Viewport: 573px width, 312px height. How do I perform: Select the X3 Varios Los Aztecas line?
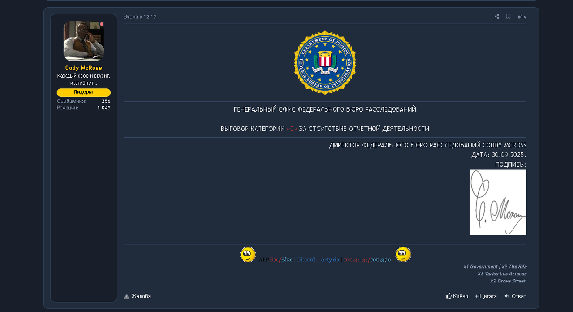coord(502,274)
